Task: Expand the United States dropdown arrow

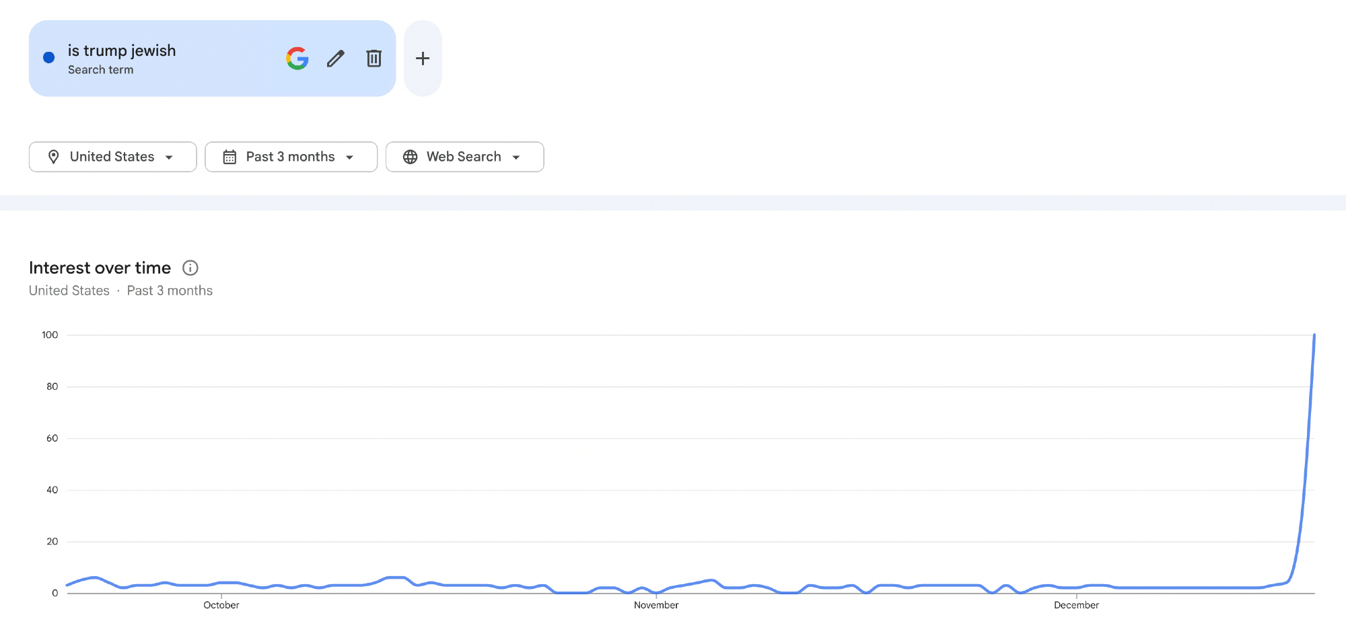Action: click(170, 157)
